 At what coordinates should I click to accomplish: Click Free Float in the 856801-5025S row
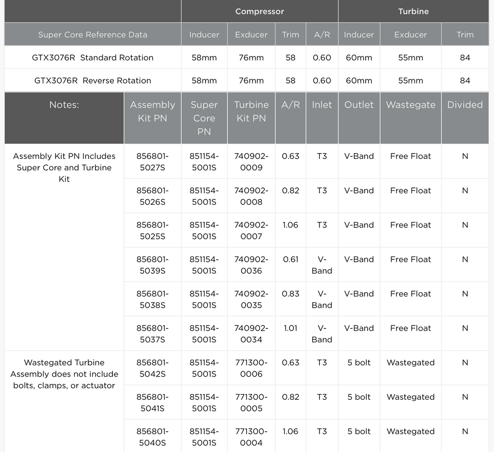[411, 225]
